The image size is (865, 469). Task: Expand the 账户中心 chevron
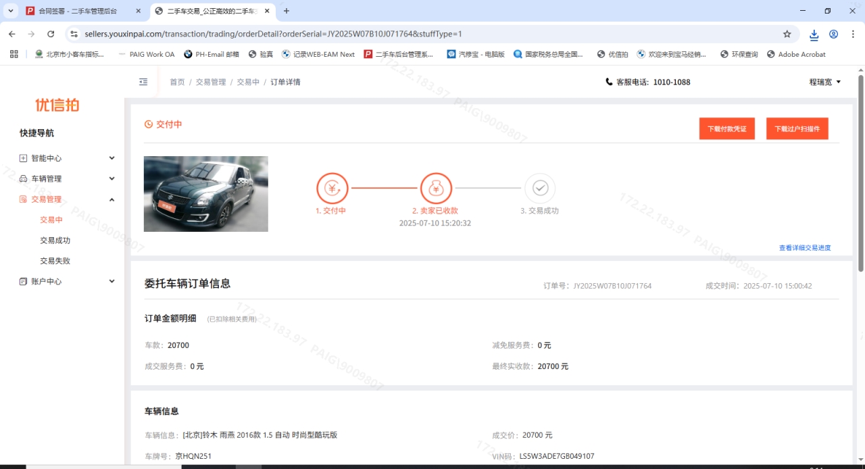[112, 281]
